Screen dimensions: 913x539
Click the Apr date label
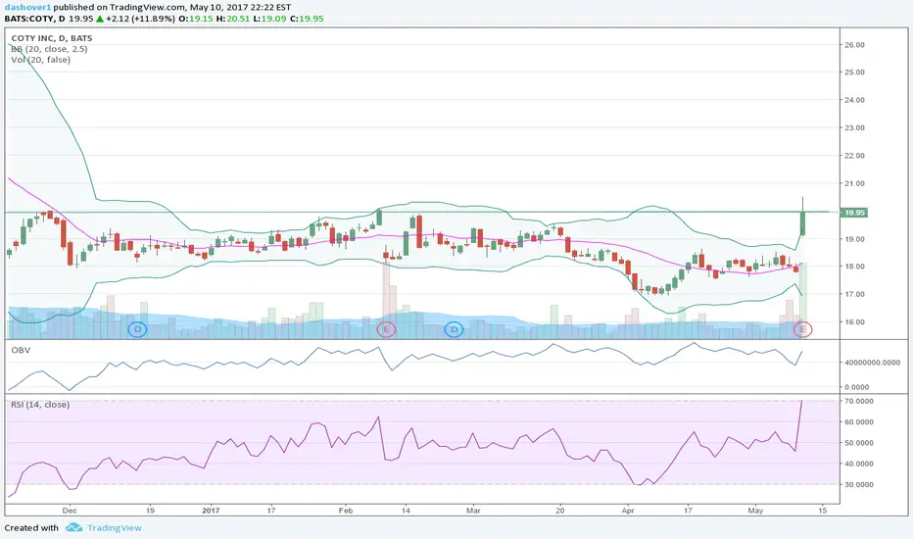pyautogui.click(x=628, y=511)
